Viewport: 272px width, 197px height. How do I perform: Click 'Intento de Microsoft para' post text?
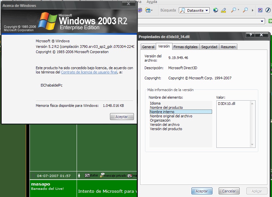[x=106, y=191]
